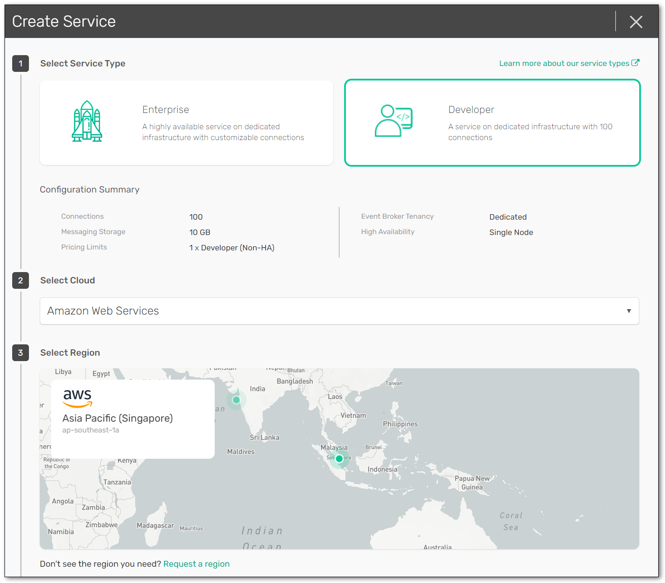Click the external link icon beside service types
665x583 pixels.
tap(635, 63)
